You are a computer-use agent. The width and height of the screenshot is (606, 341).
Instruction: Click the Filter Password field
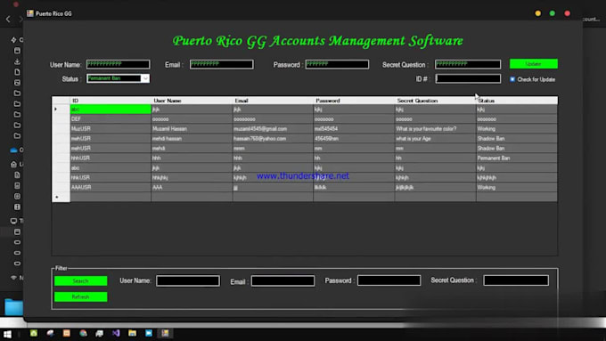coord(389,280)
